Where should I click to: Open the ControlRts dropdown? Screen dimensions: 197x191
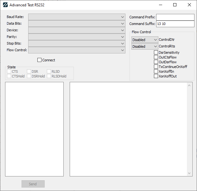click(x=145, y=46)
